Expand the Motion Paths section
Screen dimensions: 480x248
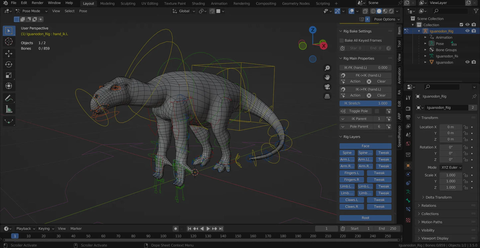click(x=432, y=222)
